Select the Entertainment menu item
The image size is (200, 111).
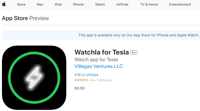point(180,4)
